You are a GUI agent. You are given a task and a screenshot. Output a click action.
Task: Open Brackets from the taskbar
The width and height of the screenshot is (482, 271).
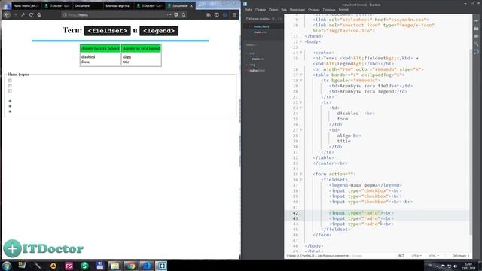click(162, 266)
